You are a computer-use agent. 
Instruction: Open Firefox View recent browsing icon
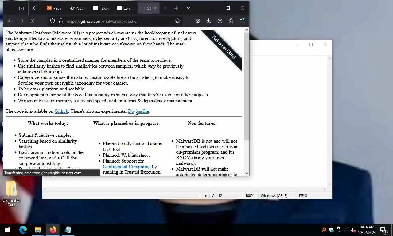click(x=21, y=8)
